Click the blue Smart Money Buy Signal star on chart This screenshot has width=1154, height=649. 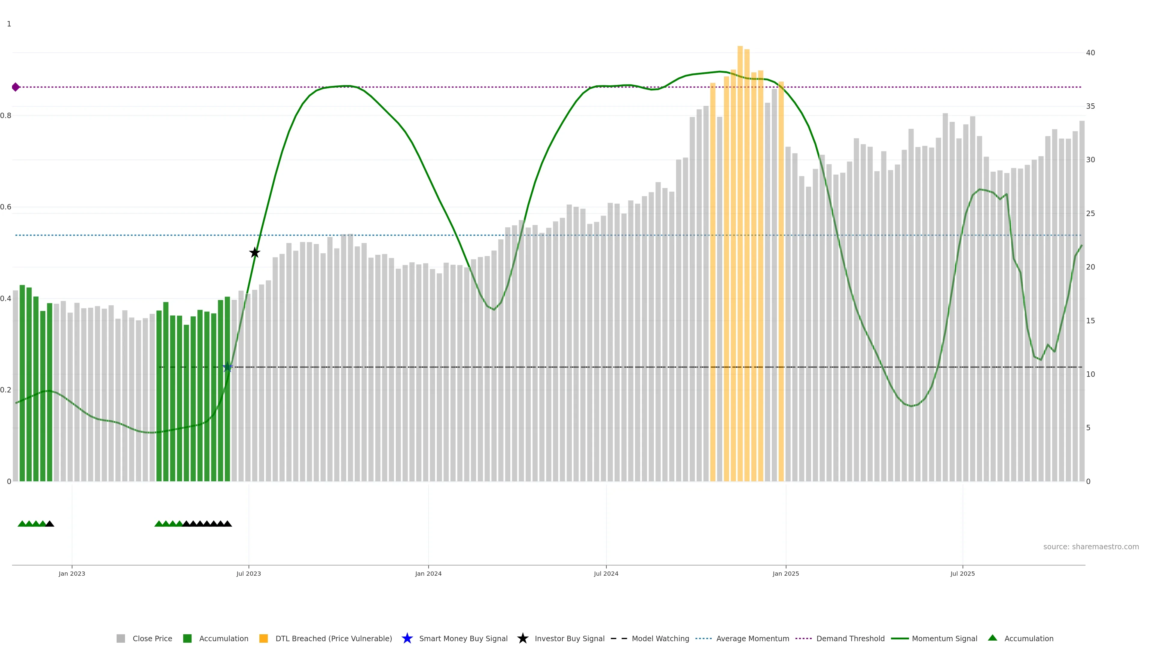click(x=227, y=367)
